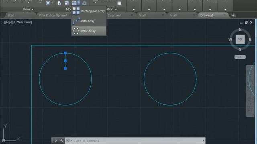Close the Drawing1* drawing tab
The image size is (257, 144).
(x=224, y=15)
